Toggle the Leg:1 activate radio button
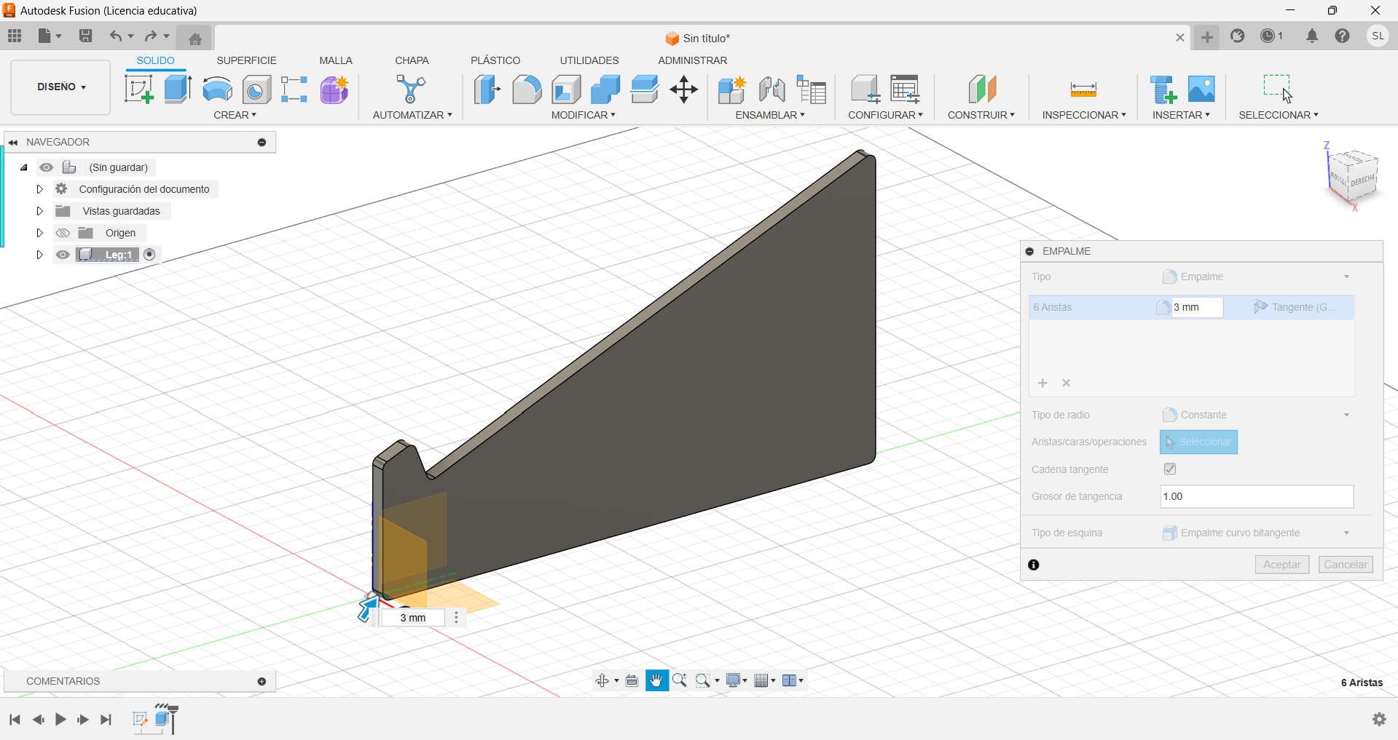This screenshot has width=1398, height=740. tap(150, 254)
